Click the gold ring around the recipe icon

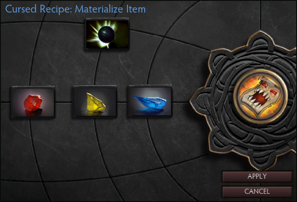click(x=261, y=71)
